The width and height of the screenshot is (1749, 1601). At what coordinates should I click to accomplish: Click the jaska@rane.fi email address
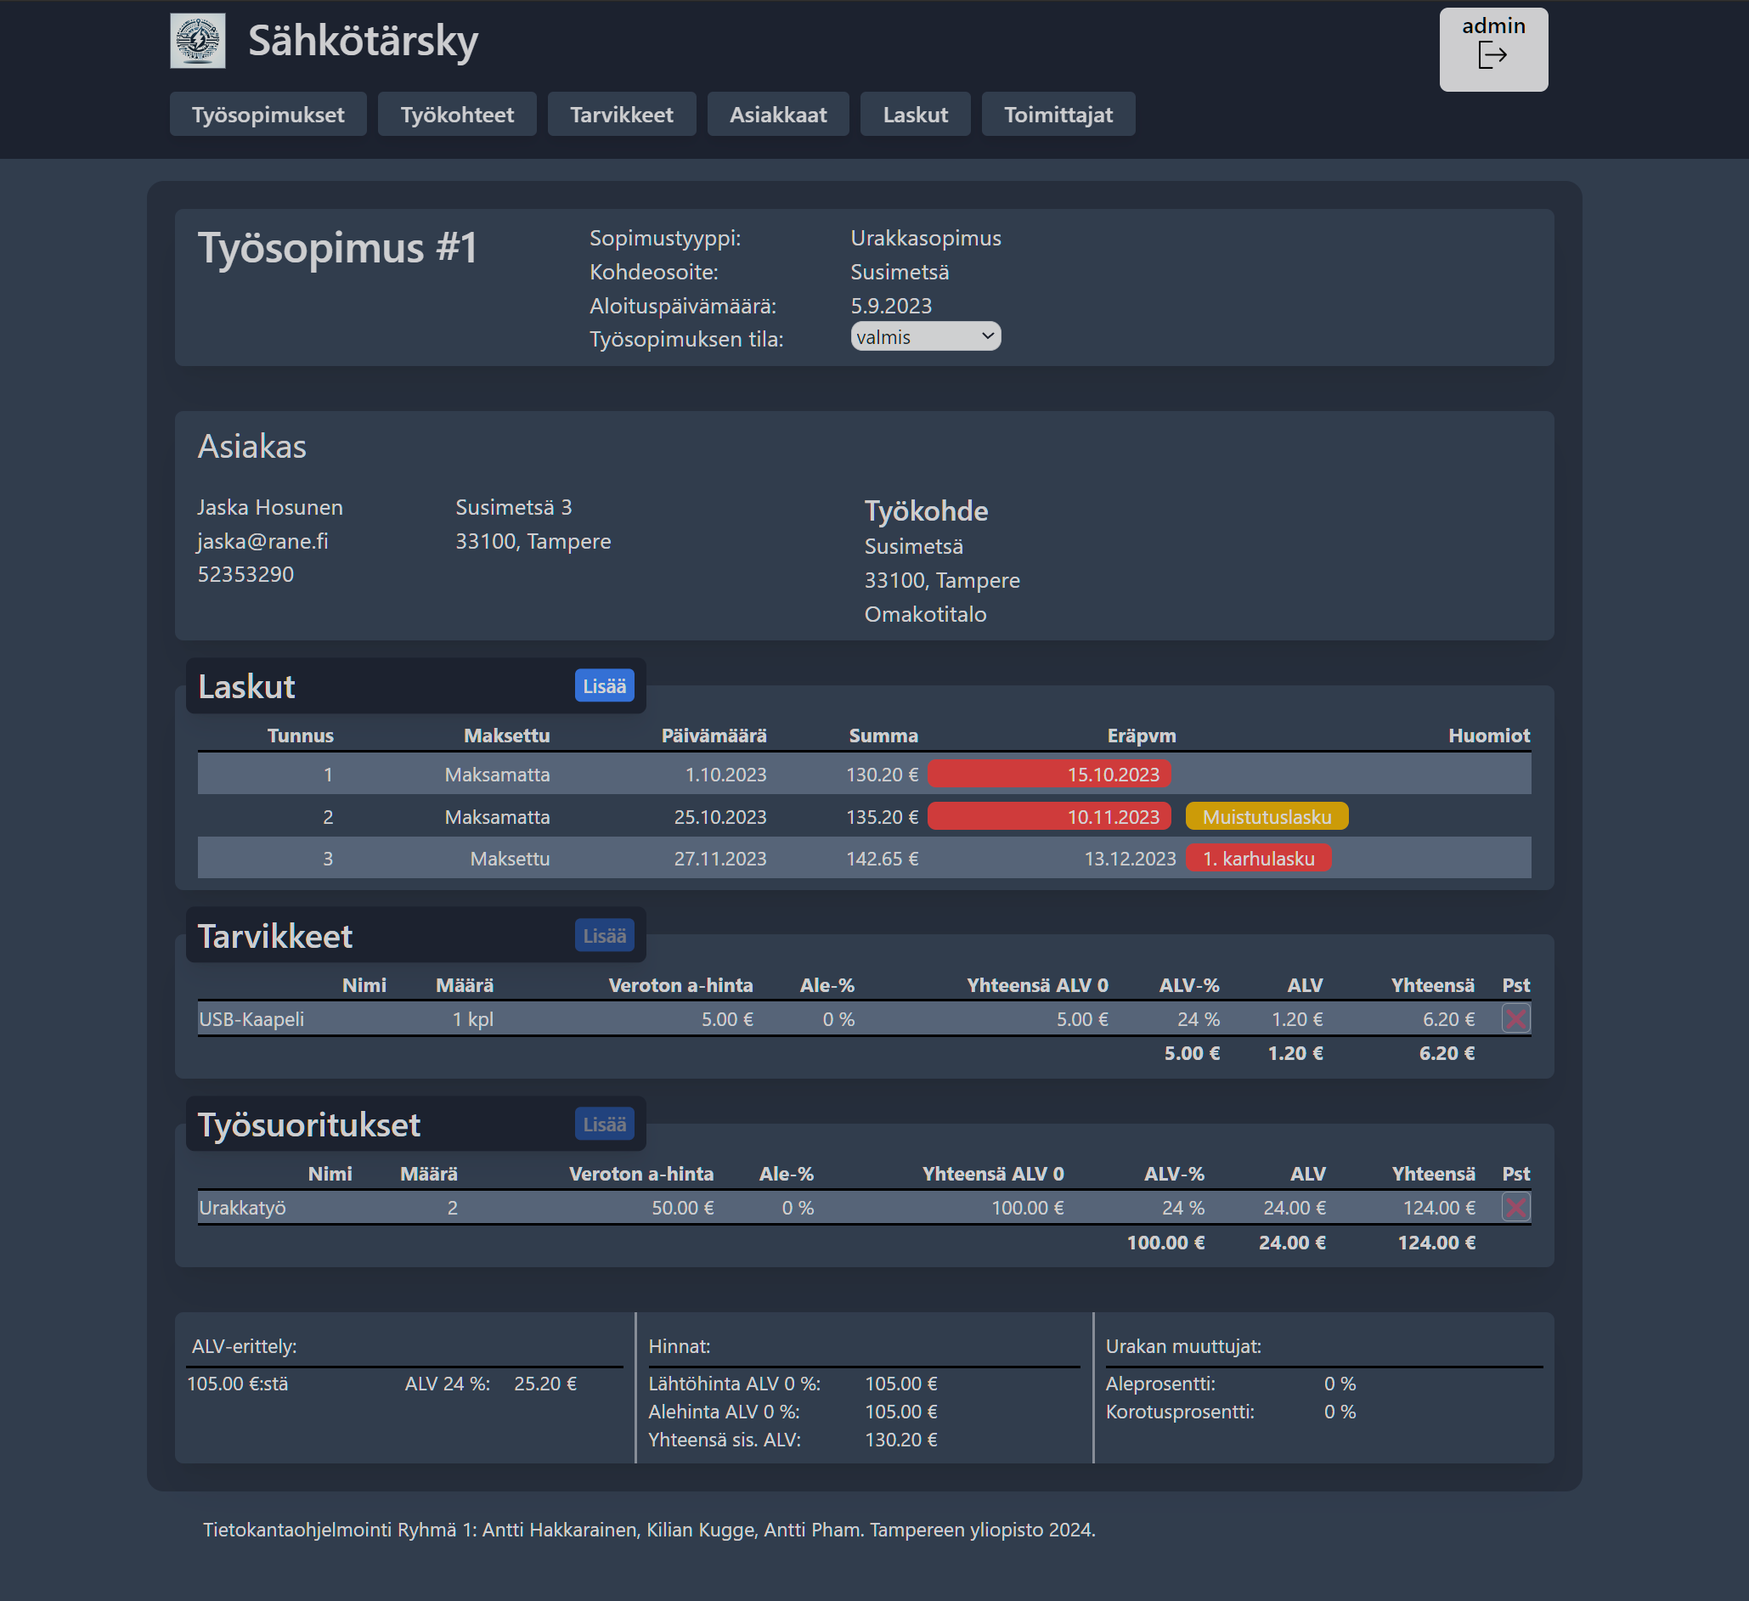click(262, 540)
